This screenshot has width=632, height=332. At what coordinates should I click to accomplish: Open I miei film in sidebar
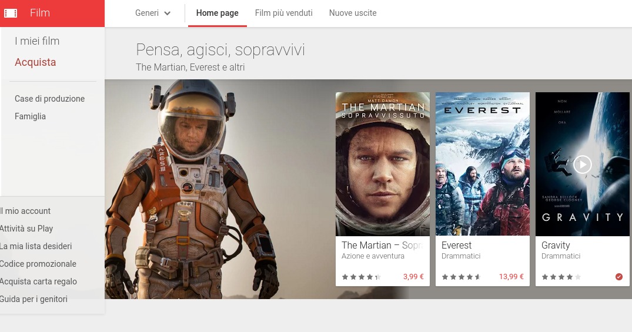(x=37, y=41)
